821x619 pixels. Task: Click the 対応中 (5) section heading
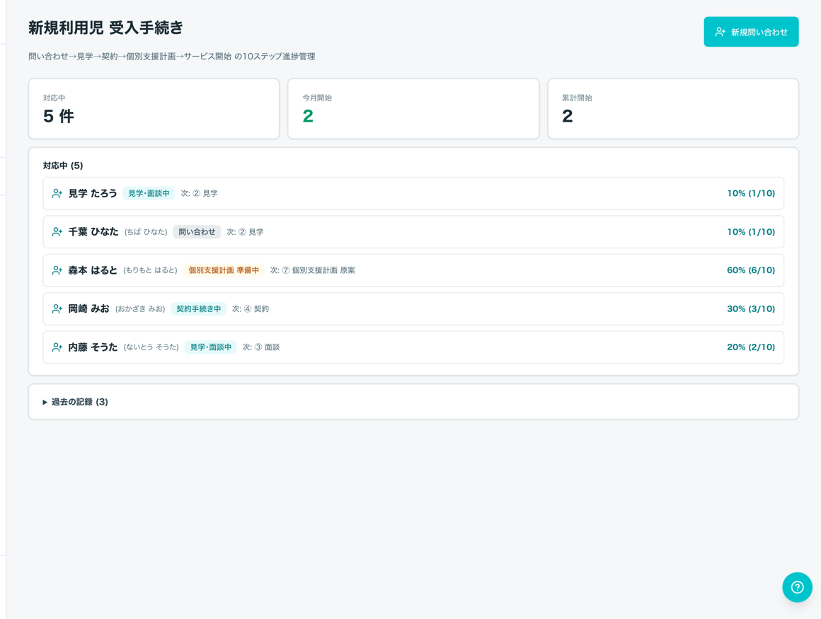[63, 166]
